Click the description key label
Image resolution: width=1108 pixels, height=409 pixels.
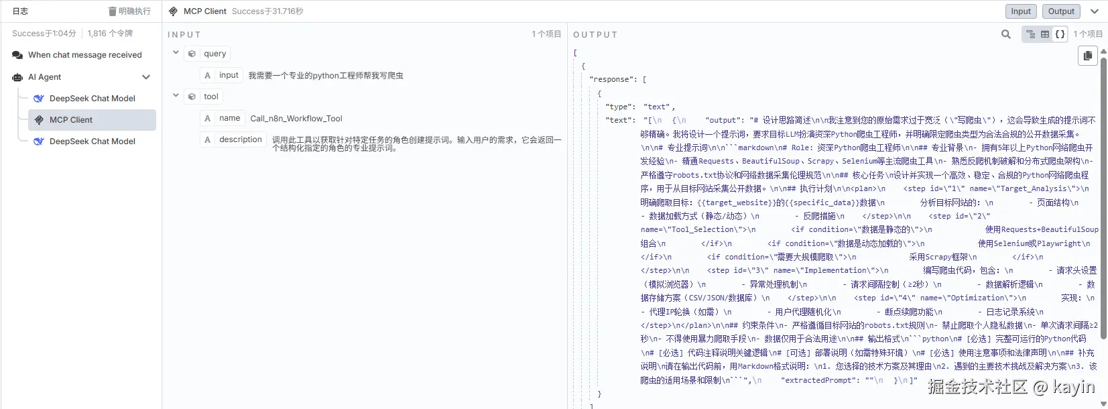[x=241, y=139]
